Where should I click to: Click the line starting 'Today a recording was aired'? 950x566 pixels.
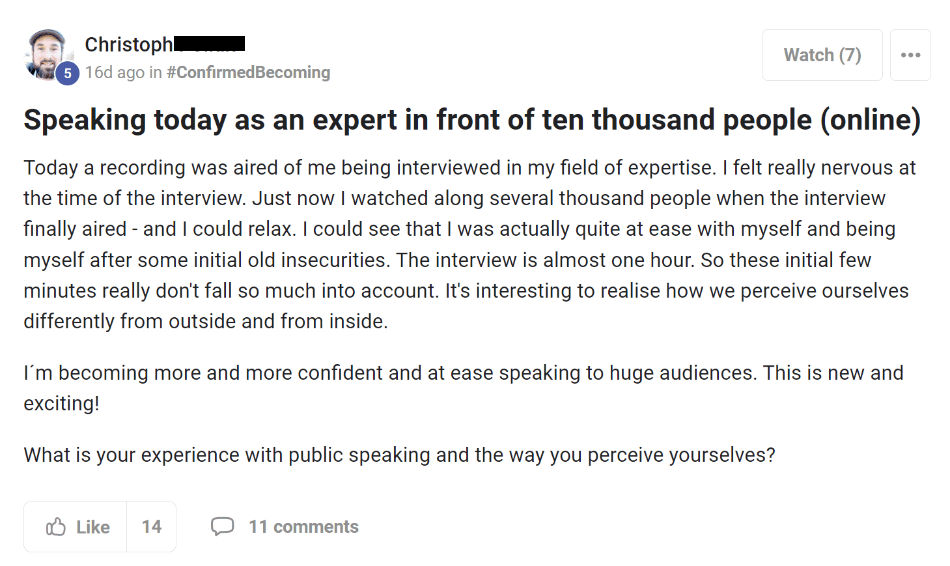(469, 168)
